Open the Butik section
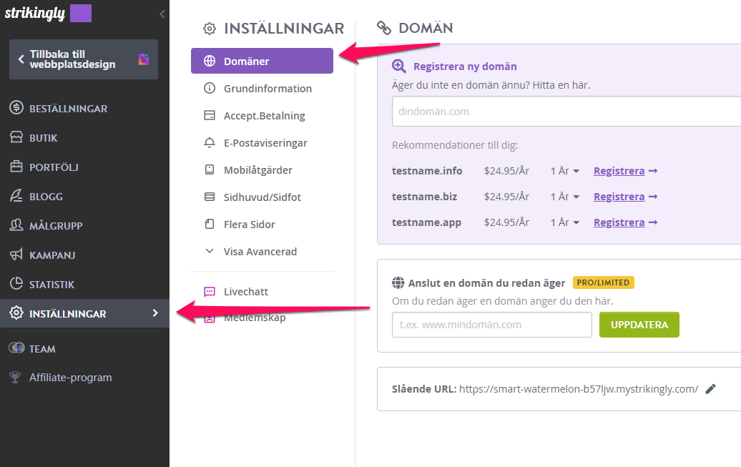Image resolution: width=741 pixels, height=467 pixels. [44, 138]
